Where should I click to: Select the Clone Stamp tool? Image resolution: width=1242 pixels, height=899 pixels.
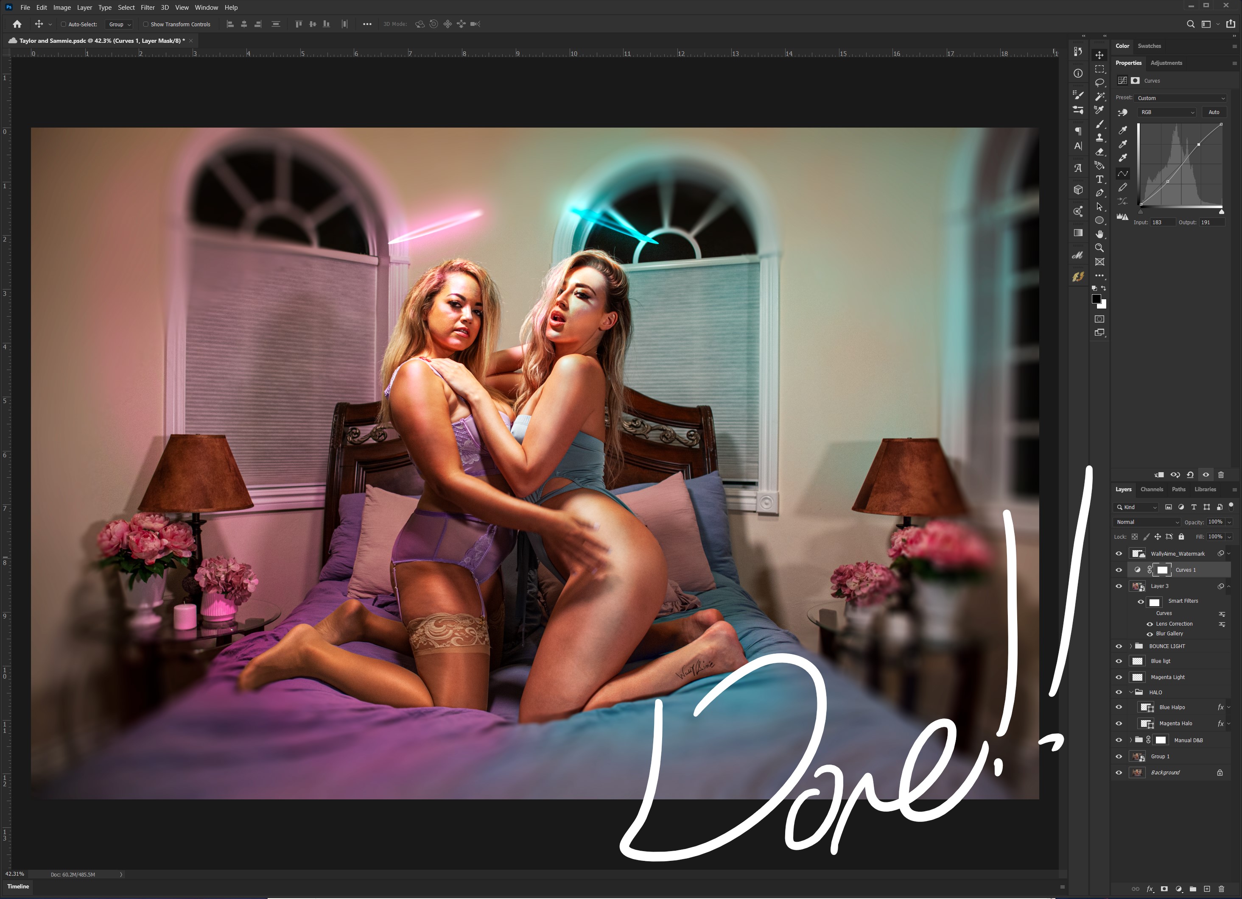[1099, 138]
